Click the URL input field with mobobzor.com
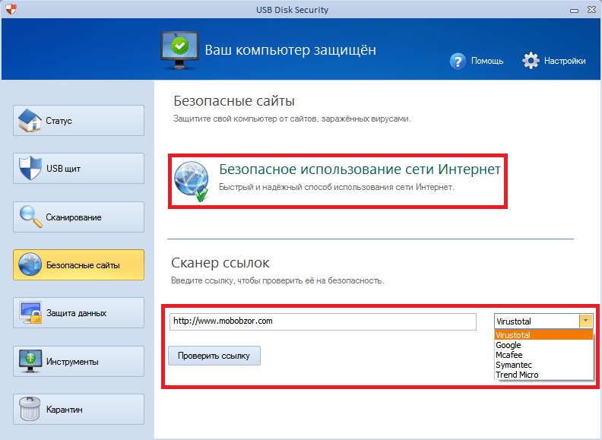602x440 pixels. (x=323, y=321)
